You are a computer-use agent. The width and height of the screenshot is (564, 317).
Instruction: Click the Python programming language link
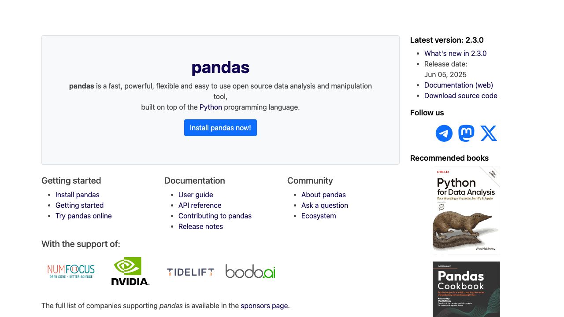coord(211,107)
